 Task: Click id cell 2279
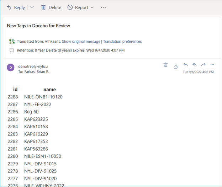pyautogui.click(x=13, y=164)
